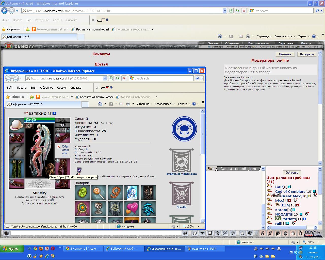This screenshot has height=260, width=325.
Task: Open the bow weapon item slot
Action: (17, 151)
